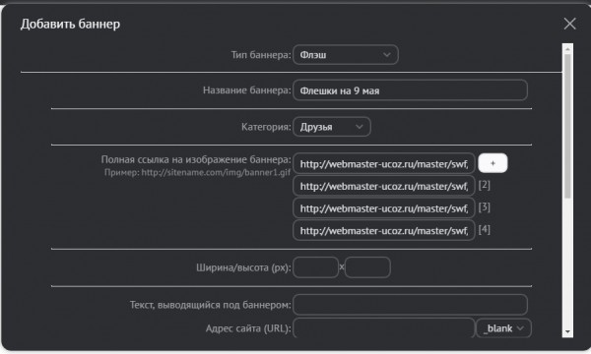Viewport: 591px width, 354px height.
Task: Click the scrollbar down arrow
Action: coord(567,332)
